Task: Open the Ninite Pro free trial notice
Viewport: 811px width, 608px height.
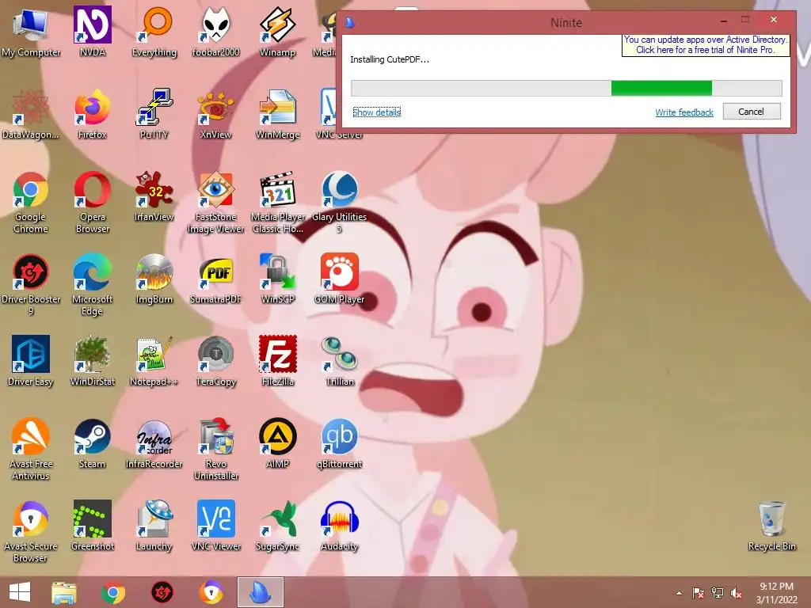Action: coord(706,45)
